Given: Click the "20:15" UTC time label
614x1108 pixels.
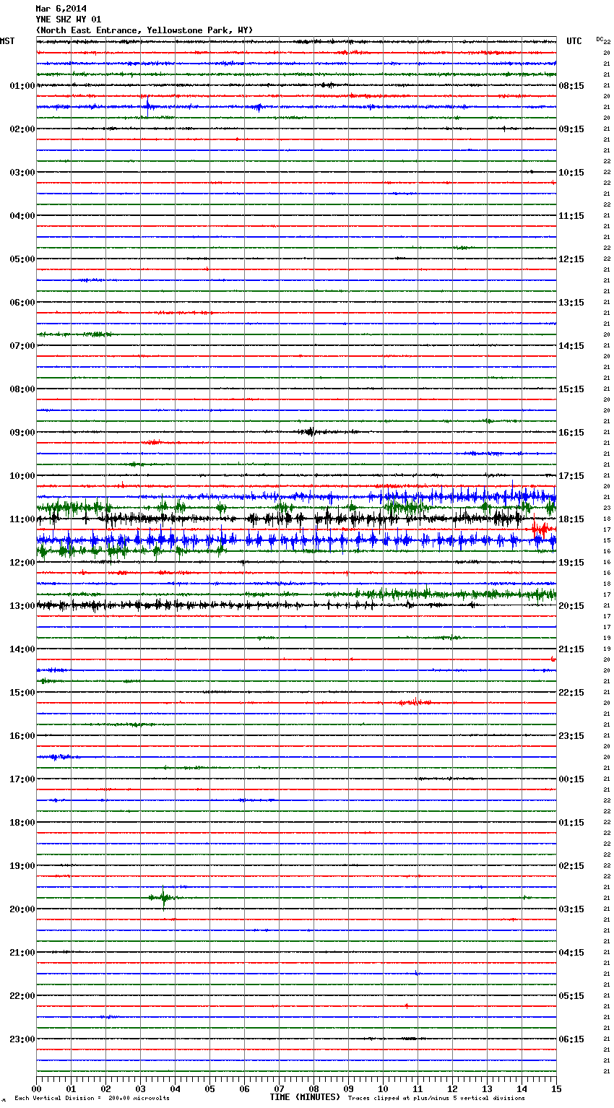Looking at the screenshot, I should pos(571,606).
